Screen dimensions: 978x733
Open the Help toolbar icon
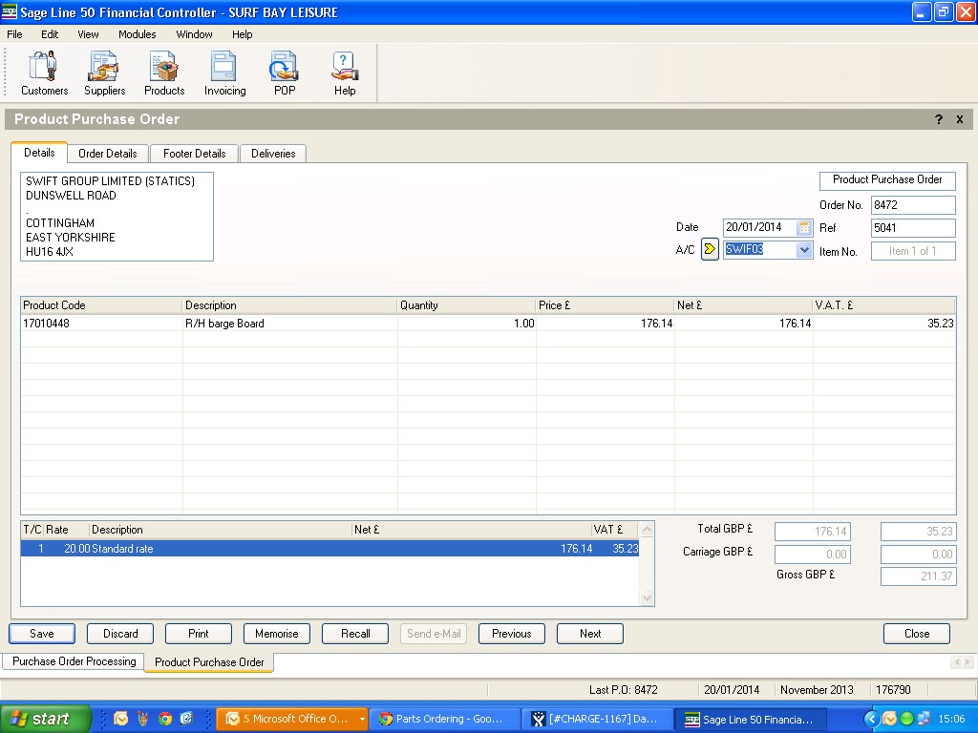click(345, 73)
